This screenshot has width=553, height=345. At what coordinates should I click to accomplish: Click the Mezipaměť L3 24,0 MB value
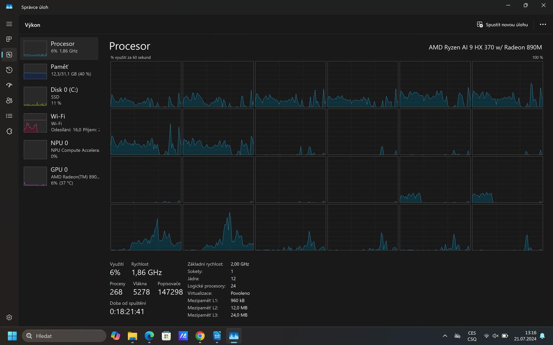(x=239, y=315)
